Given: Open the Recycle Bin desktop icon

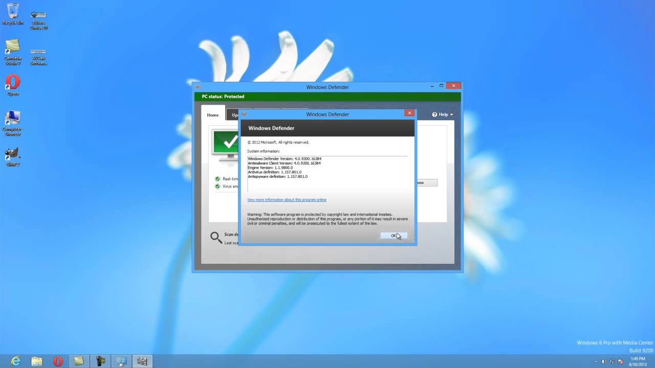Looking at the screenshot, I should coord(13,13).
